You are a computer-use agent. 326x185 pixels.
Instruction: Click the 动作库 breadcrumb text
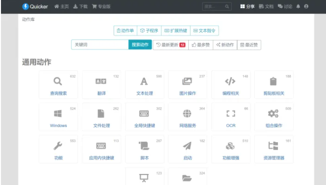tap(28, 20)
